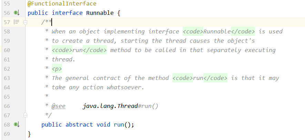Image resolution: width=305 pixels, height=140 pixels.
Task: Click the #run() reference after Thread
Action: point(148,106)
